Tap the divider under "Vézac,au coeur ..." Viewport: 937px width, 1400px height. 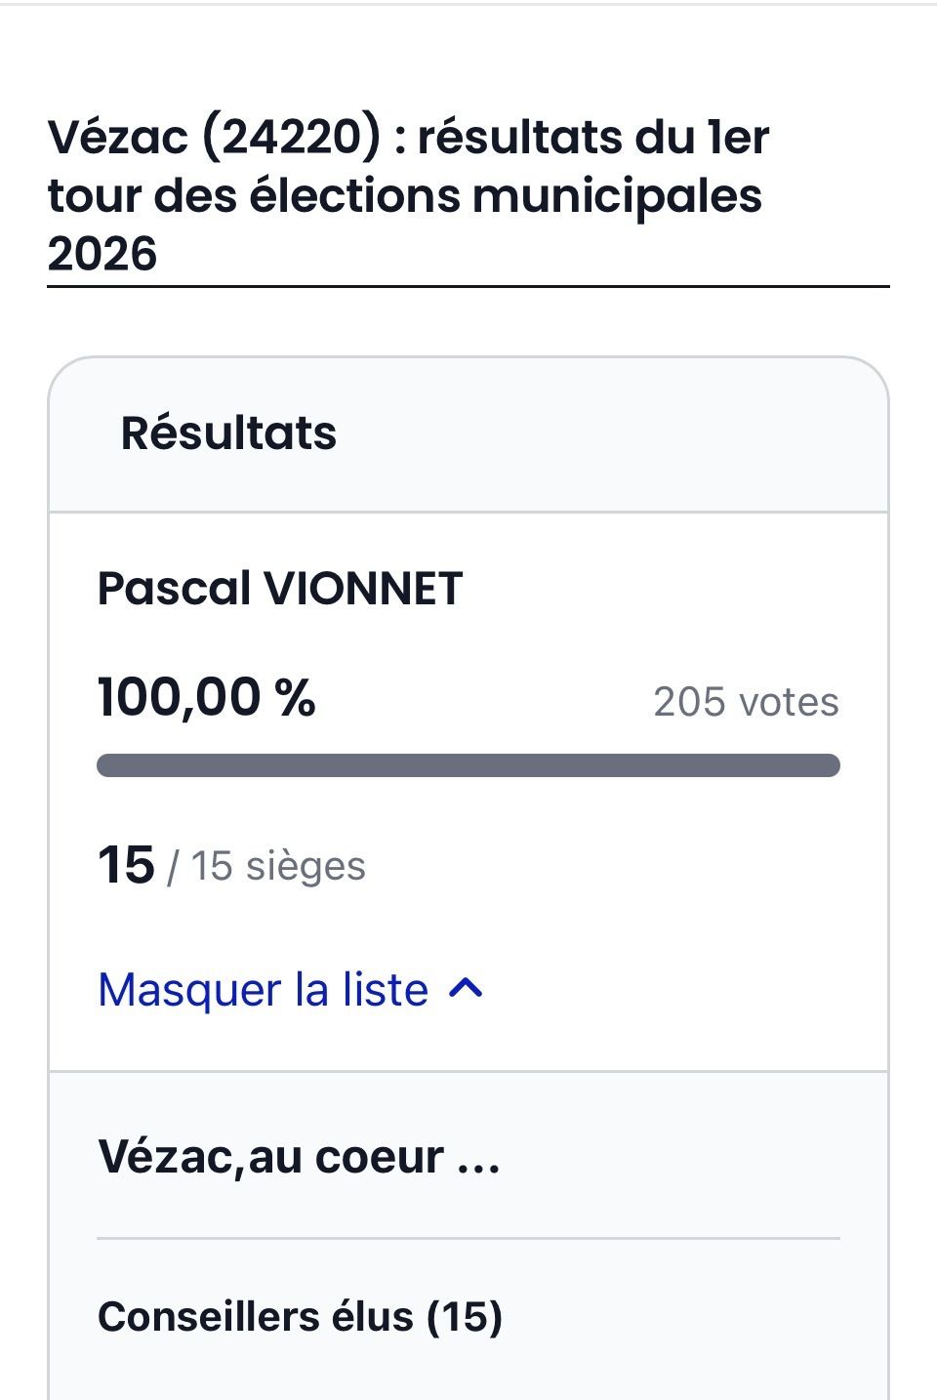pos(468,1239)
